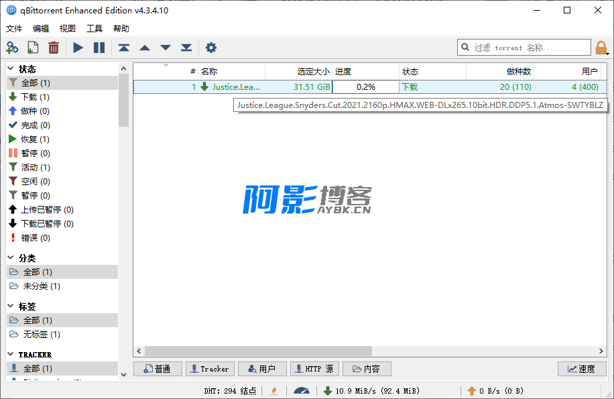Focus the torrent name filter search box
Screen dimensions: 614x399
pos(524,48)
